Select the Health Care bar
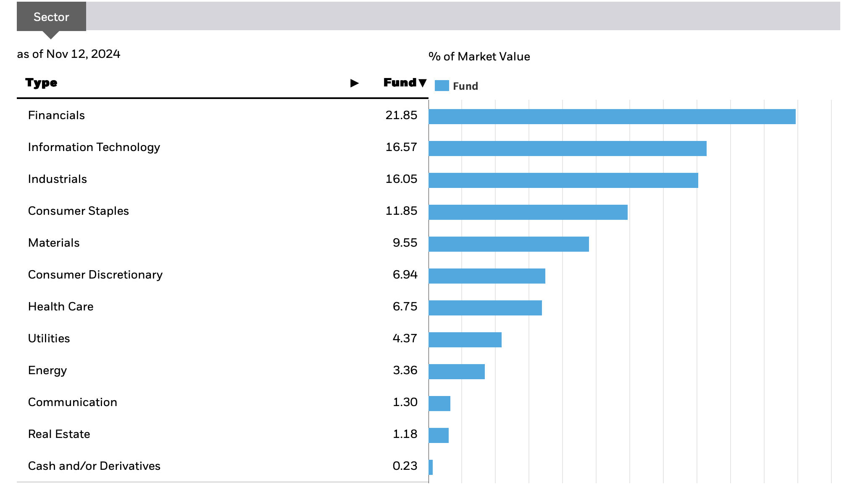The height and width of the screenshot is (495, 852). coord(485,308)
